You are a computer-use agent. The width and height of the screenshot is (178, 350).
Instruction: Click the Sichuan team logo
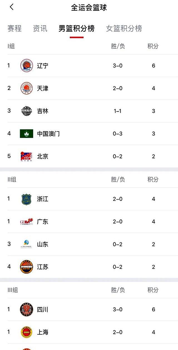[26, 309]
